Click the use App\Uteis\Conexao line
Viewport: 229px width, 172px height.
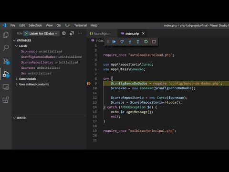(x=124, y=69)
